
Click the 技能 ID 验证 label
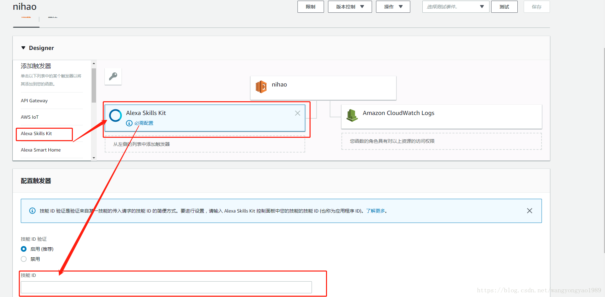click(x=34, y=239)
